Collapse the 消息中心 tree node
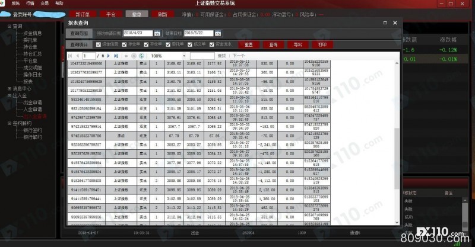This screenshot has height=247, width=475. pyautogui.click(x=9, y=89)
